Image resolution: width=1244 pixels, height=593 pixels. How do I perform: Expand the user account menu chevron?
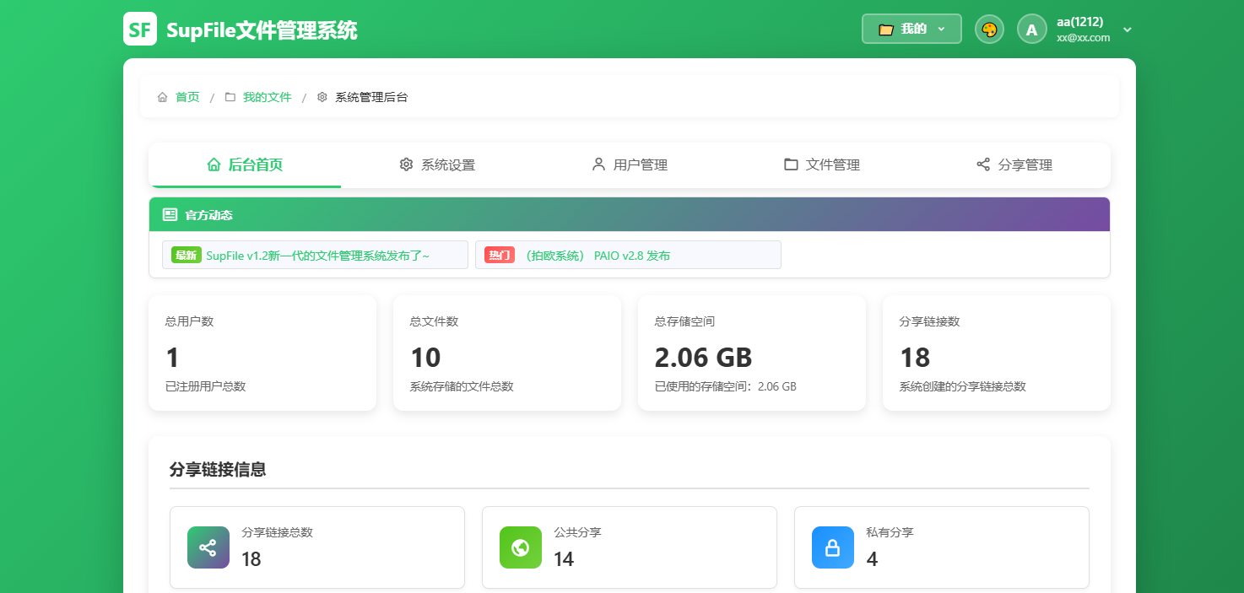pyautogui.click(x=1127, y=30)
